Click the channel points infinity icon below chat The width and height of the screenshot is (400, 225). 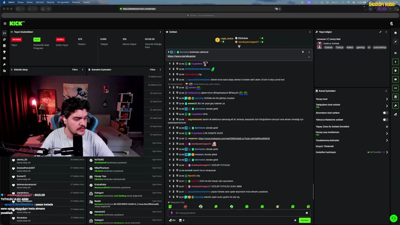pos(172,220)
